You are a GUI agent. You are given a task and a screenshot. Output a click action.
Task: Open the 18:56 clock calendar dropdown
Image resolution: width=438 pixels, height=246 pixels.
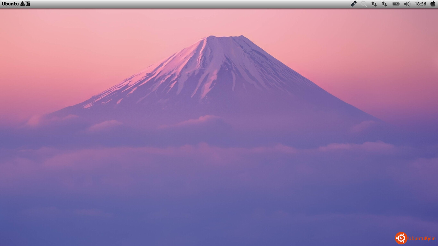tap(420, 4)
